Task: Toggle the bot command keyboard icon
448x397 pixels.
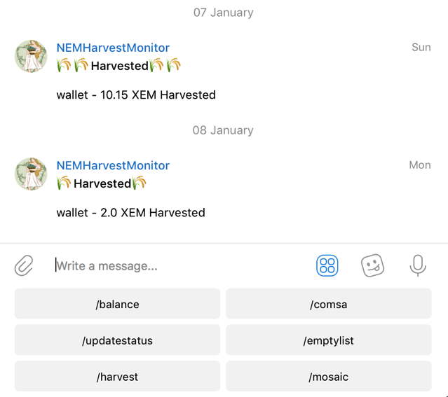Action: point(327,265)
